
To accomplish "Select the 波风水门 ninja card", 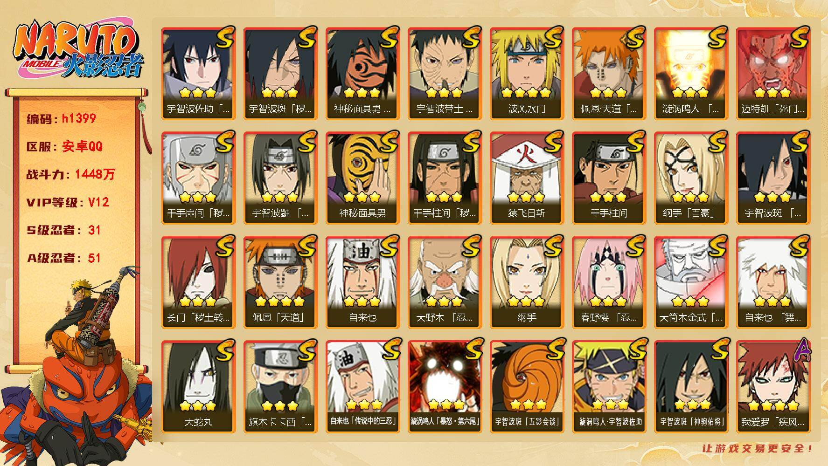I will 527,74.
